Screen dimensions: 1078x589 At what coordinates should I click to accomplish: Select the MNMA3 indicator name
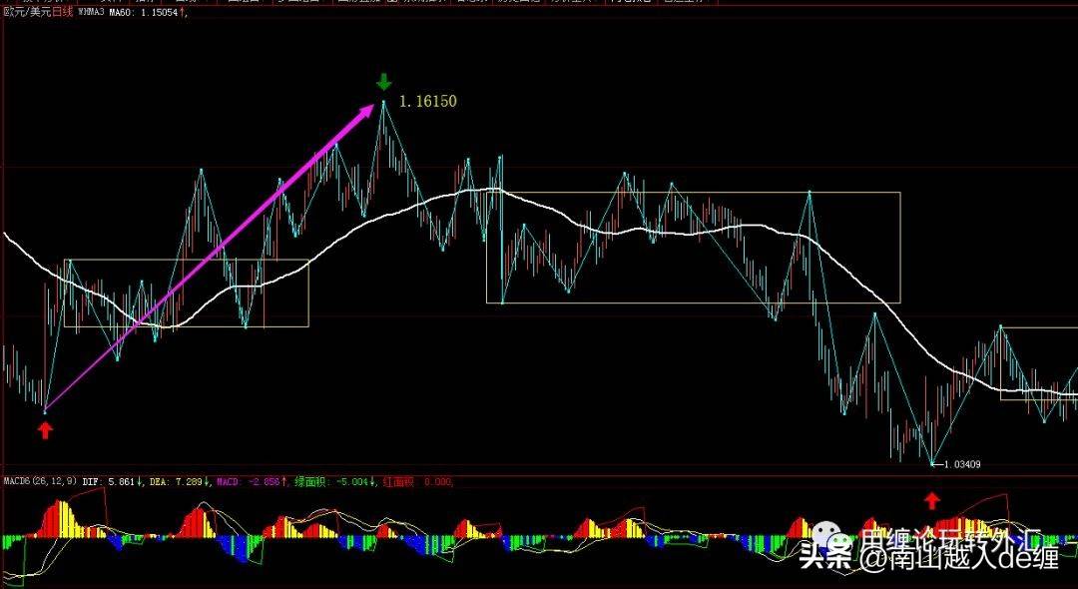tap(92, 12)
